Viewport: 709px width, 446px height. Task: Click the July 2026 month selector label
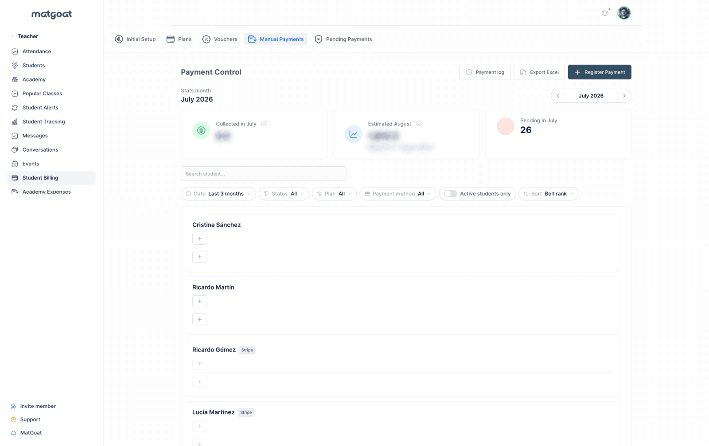pyautogui.click(x=591, y=96)
